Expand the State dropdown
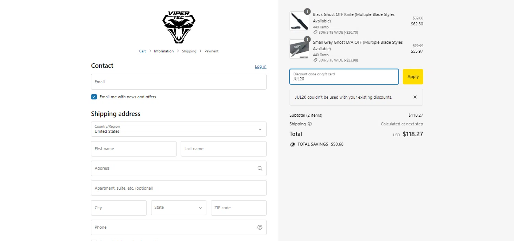 pos(179,208)
